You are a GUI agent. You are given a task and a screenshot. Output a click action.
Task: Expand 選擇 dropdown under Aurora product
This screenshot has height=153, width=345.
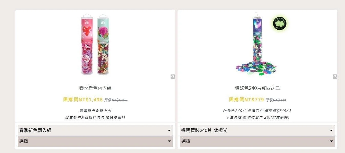(257, 141)
